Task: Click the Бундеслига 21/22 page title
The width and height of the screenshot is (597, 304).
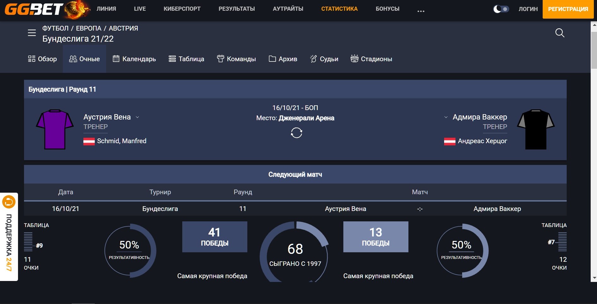Action: pyautogui.click(x=78, y=39)
